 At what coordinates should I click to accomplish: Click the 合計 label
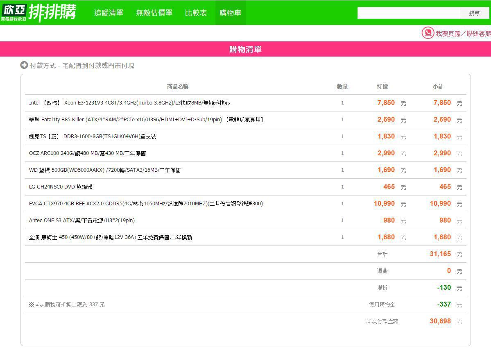tap(382, 255)
